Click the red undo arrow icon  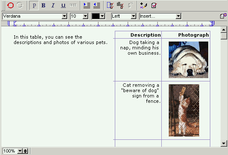[10, 5]
